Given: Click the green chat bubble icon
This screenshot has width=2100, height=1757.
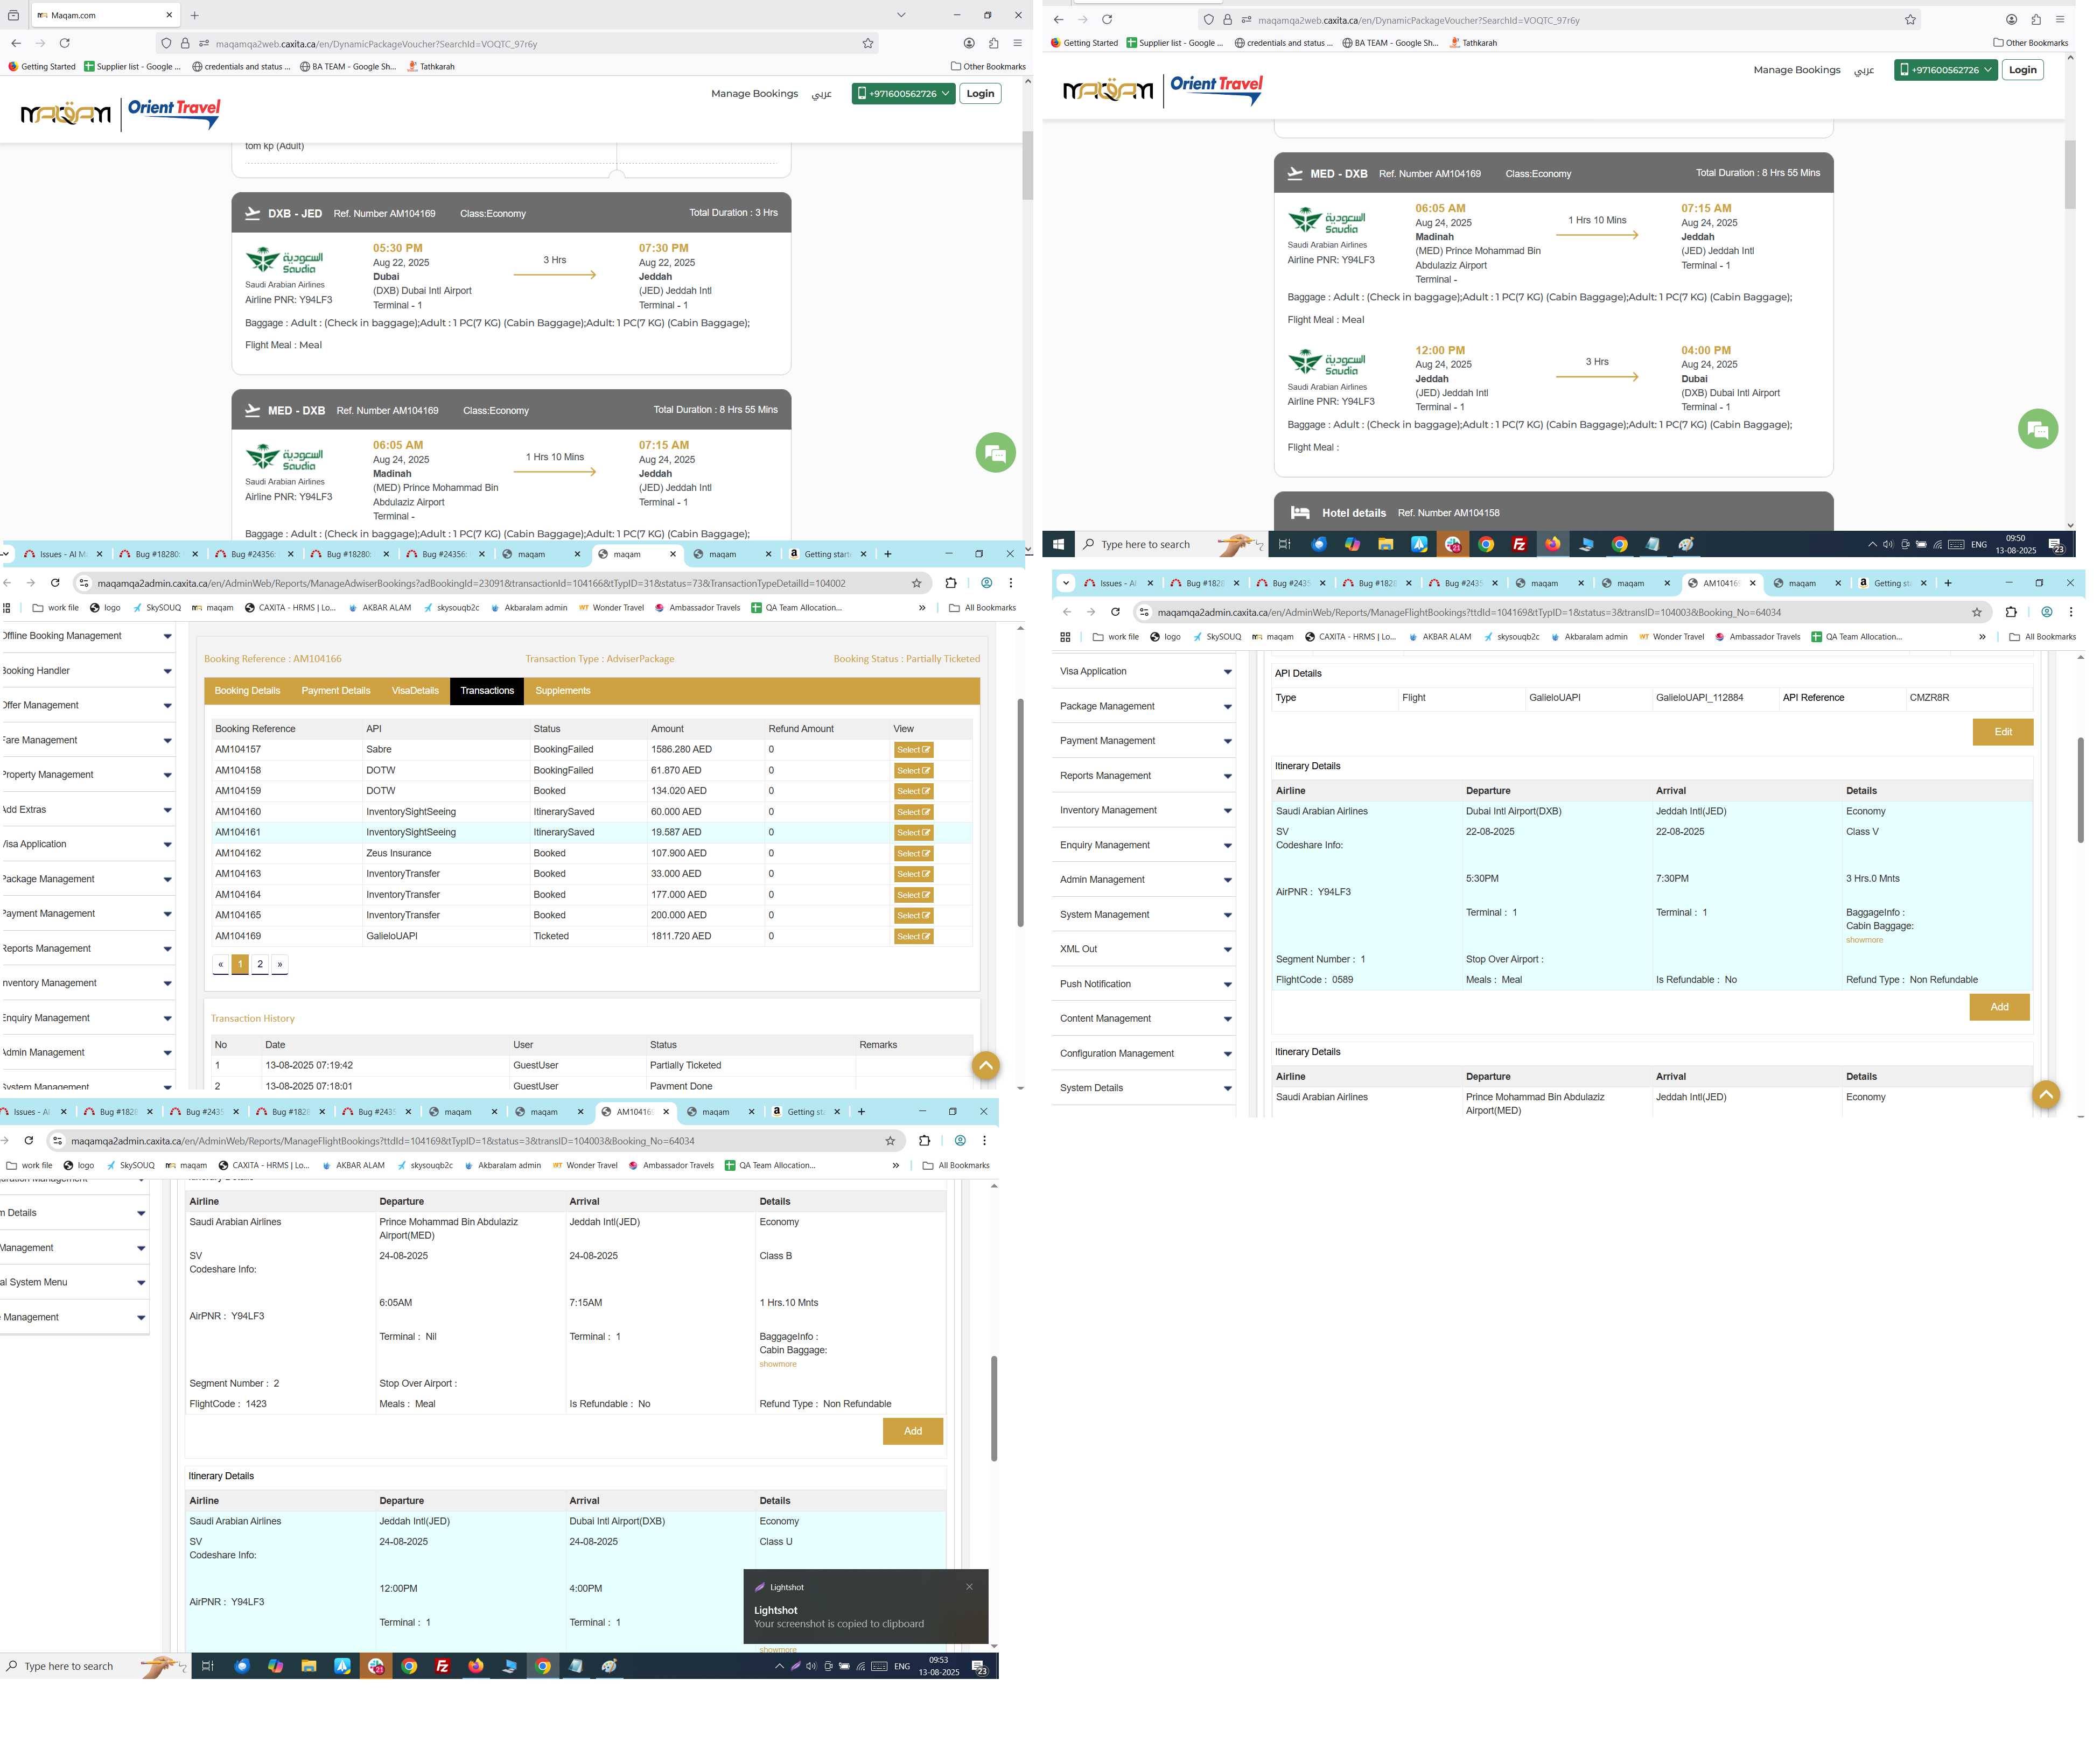Looking at the screenshot, I should pyautogui.click(x=995, y=453).
